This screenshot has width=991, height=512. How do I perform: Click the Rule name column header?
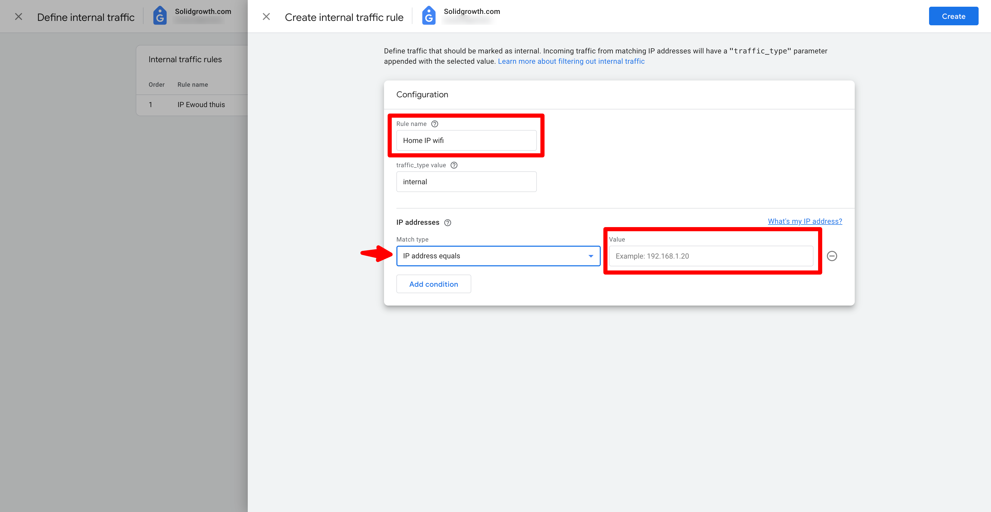coord(192,85)
